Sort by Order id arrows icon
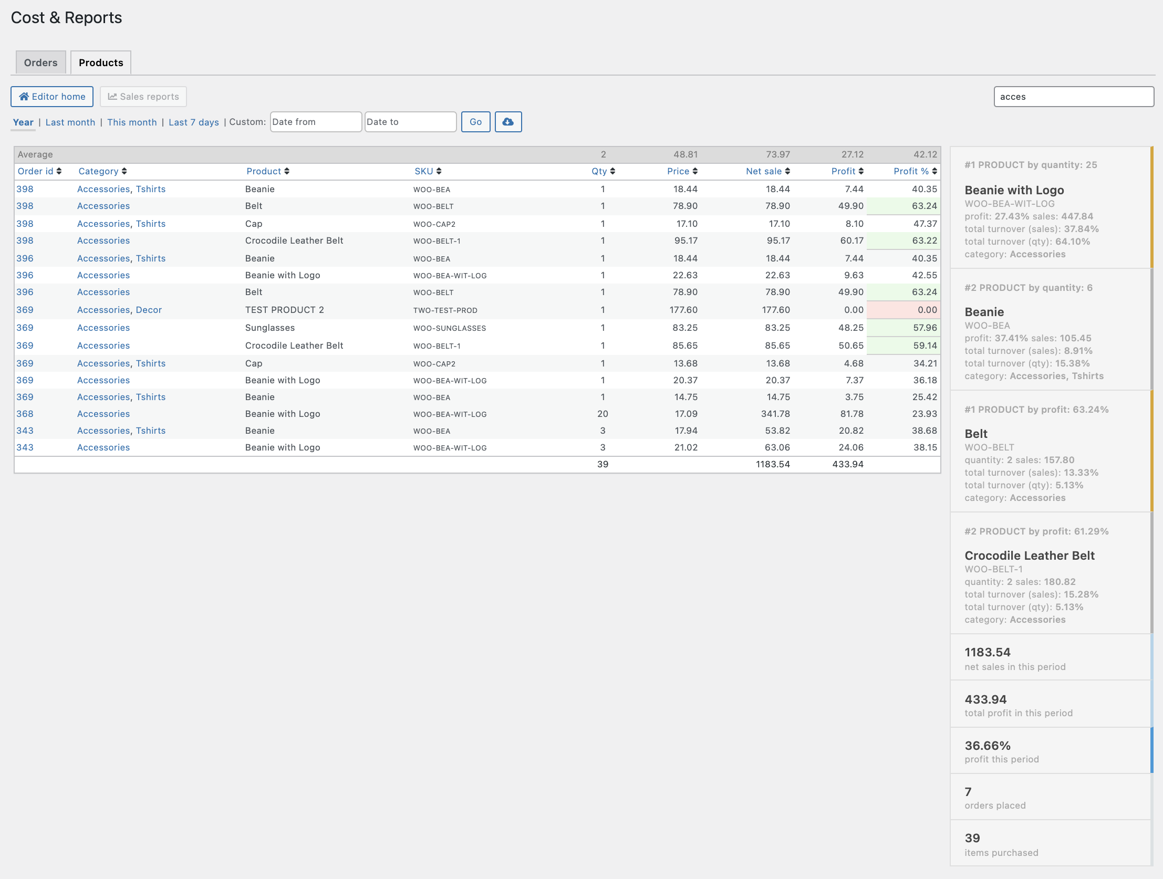The height and width of the screenshot is (879, 1163). 59,171
